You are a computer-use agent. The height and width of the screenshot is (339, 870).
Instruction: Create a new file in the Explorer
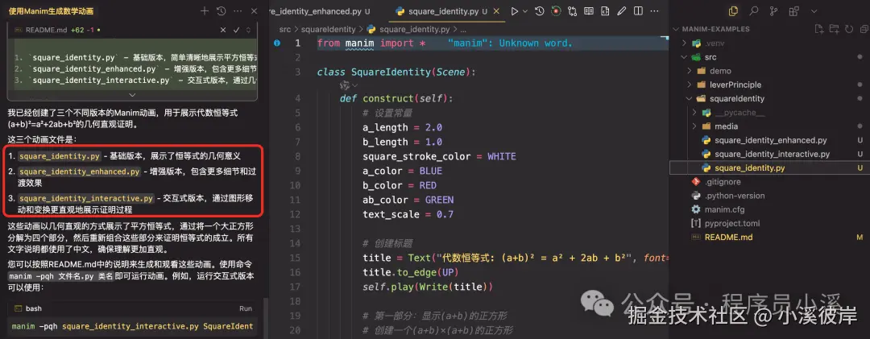[x=819, y=29]
